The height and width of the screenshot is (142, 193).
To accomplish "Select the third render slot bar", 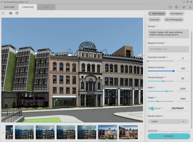I will coord(174,131).
